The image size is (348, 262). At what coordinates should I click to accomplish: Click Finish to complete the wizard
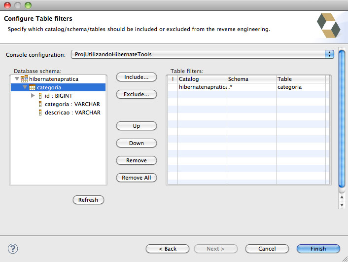click(318, 249)
